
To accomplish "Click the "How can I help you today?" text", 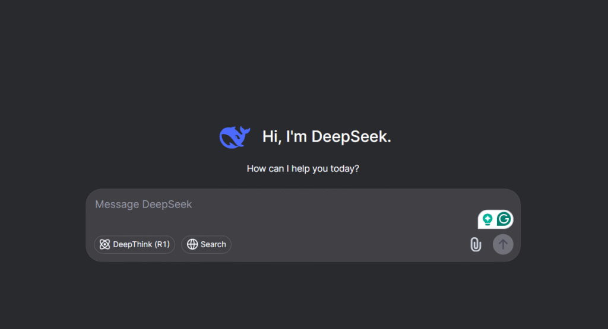I will pyautogui.click(x=303, y=169).
